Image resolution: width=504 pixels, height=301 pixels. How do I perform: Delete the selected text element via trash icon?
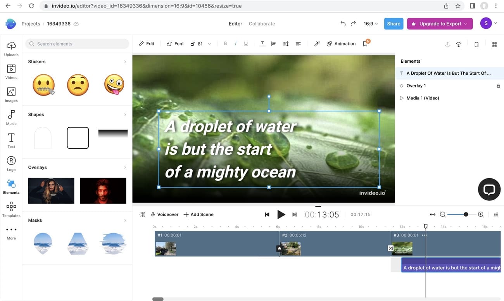click(x=476, y=44)
